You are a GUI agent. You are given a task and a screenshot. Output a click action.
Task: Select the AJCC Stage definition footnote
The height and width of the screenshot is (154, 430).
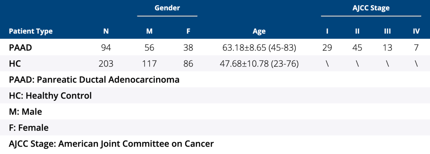coord(111,144)
